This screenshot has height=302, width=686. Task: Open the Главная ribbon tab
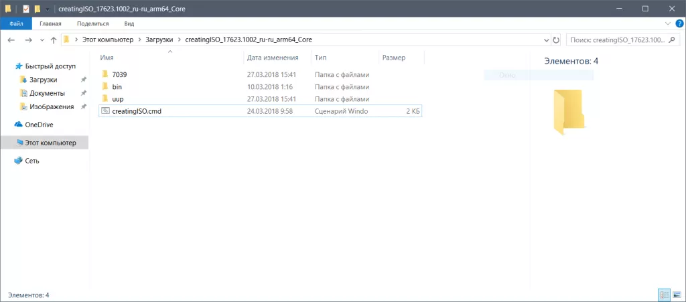(x=50, y=23)
